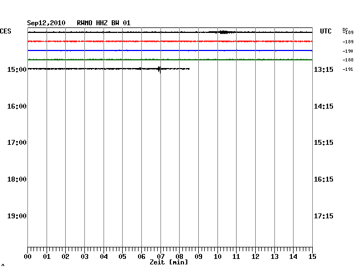
Task: Click the 13:15 UTC time label
Action: point(324,69)
